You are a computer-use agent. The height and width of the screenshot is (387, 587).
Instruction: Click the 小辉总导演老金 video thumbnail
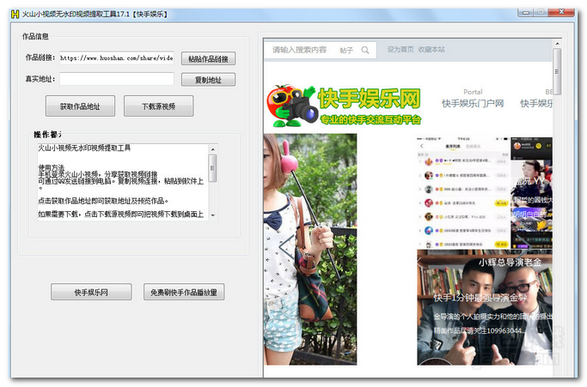tap(485, 307)
